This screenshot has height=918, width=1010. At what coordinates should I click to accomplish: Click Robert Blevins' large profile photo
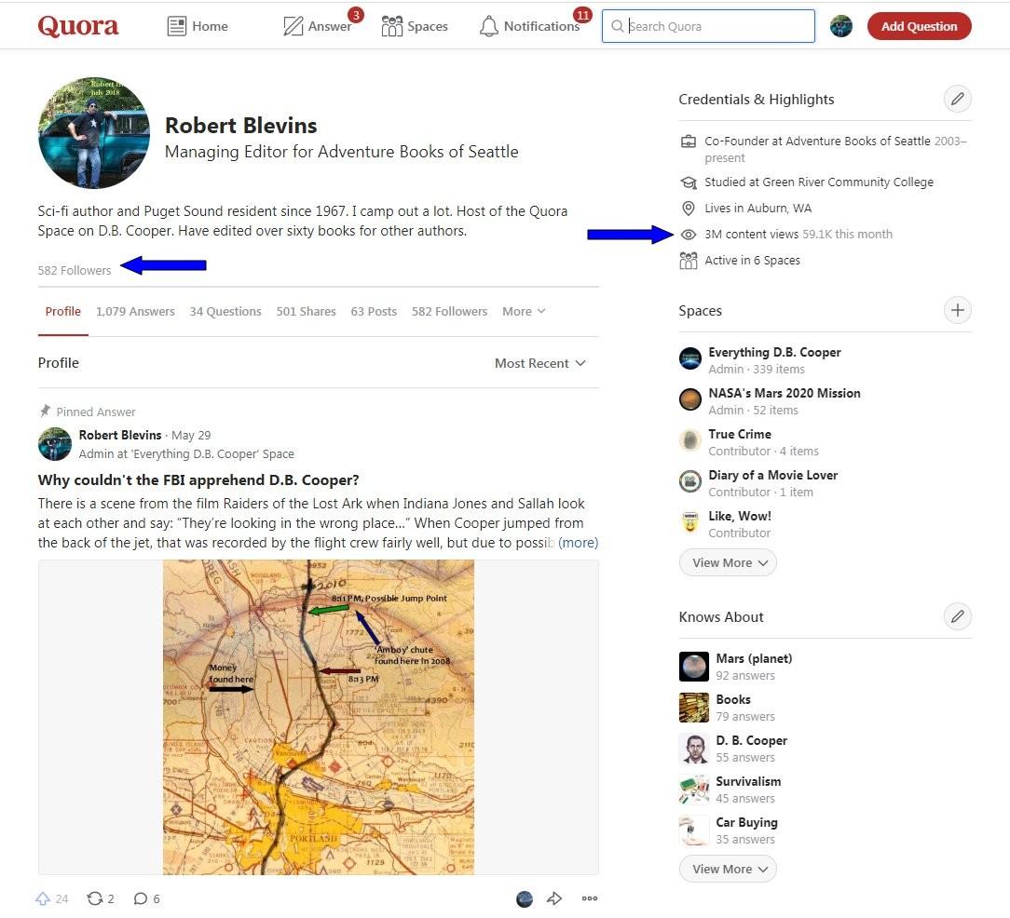click(94, 132)
